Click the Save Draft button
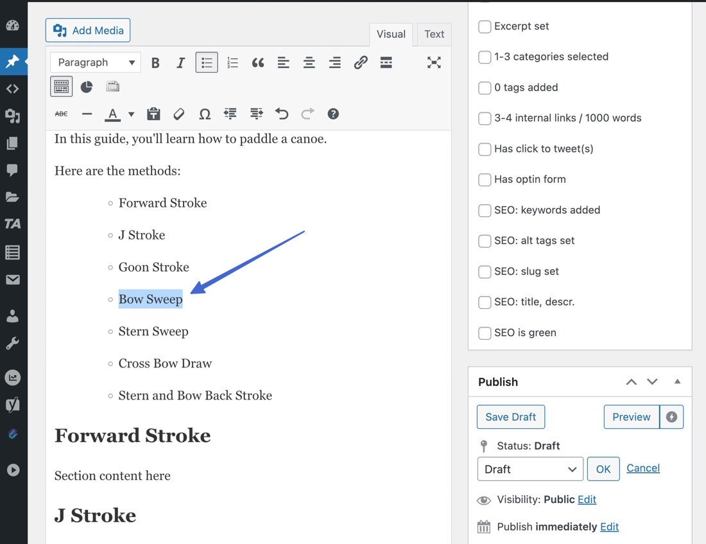The image size is (706, 544). [x=510, y=417]
